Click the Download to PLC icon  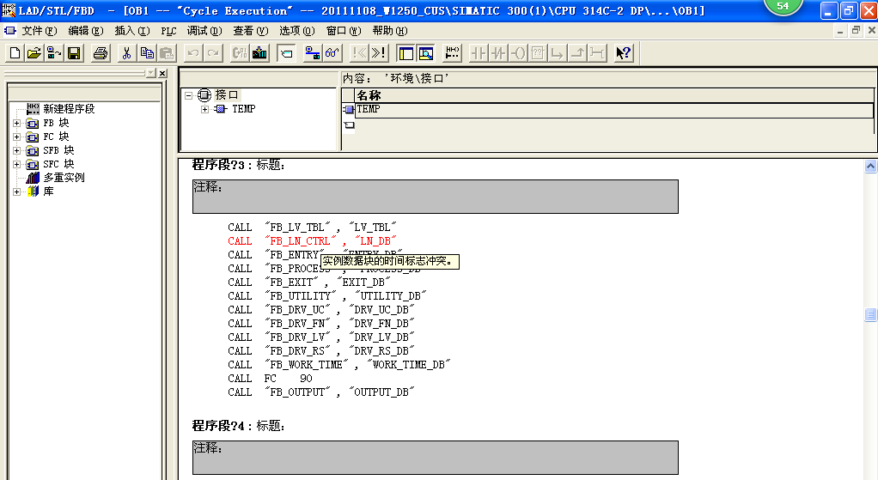click(x=259, y=53)
